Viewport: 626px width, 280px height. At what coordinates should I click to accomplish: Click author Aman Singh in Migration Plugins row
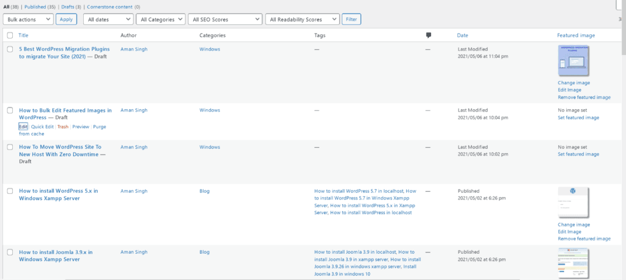[x=134, y=49]
